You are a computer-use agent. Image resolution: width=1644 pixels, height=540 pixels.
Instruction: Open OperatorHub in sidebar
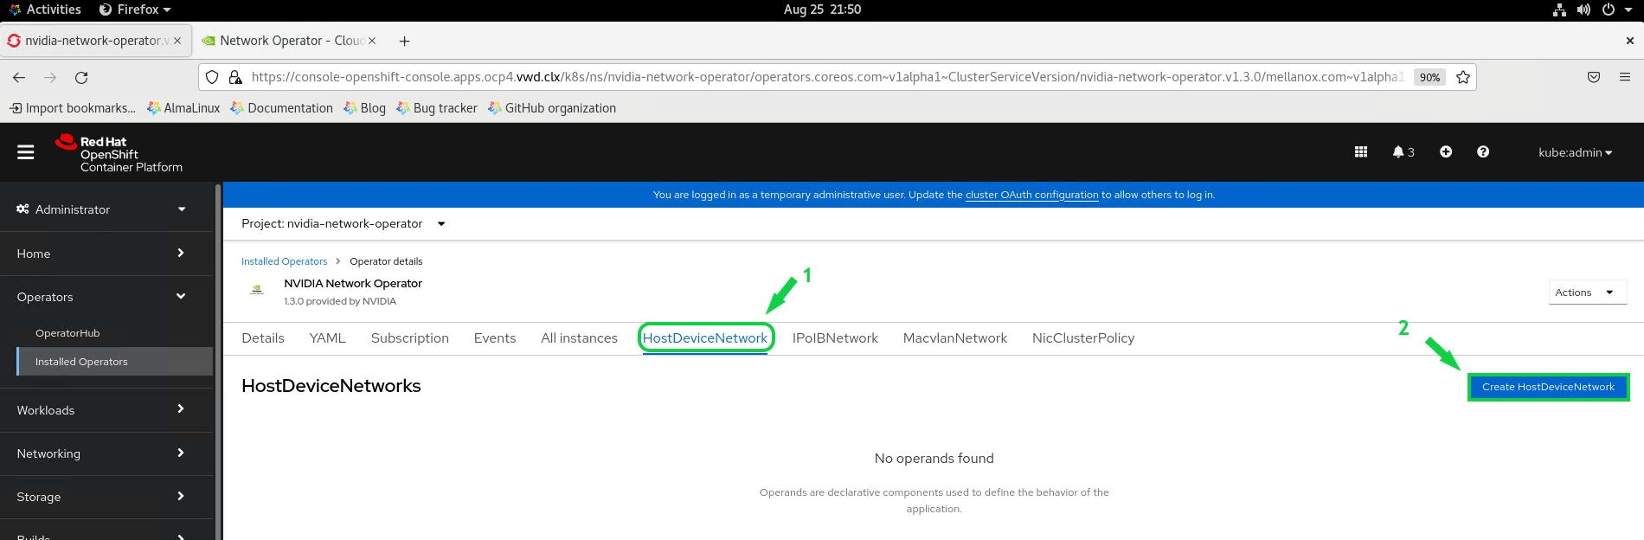pos(67,333)
